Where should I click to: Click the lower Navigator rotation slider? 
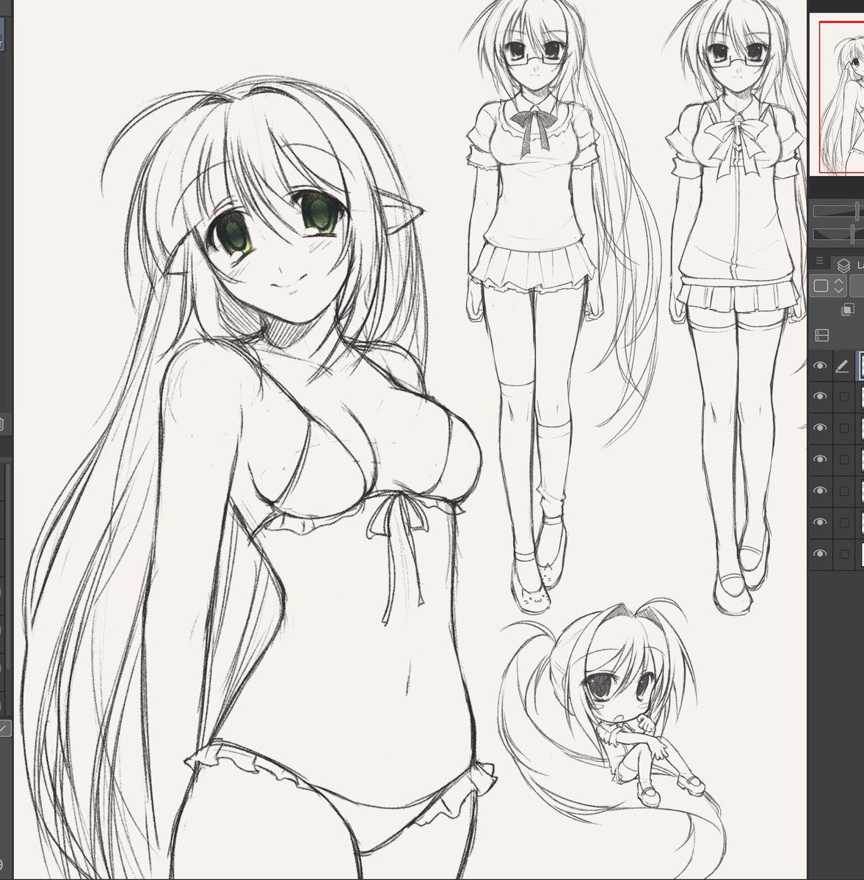click(x=838, y=235)
